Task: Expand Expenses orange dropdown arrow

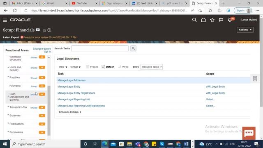Action: pyautogui.click(x=42, y=116)
